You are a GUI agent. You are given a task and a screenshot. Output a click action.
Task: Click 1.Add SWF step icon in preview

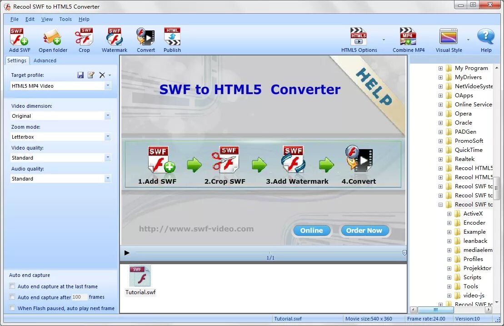click(x=161, y=160)
